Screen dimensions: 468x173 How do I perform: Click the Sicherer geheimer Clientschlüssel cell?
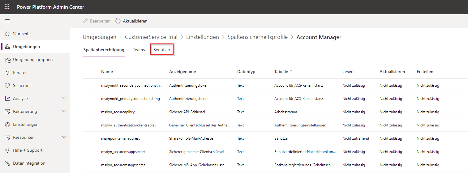[x=196, y=152]
